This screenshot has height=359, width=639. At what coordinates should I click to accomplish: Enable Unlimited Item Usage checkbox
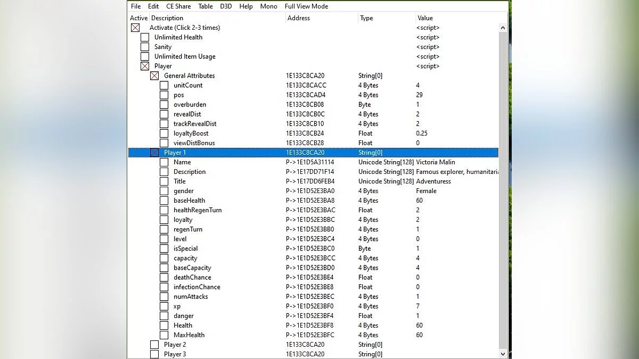145,56
